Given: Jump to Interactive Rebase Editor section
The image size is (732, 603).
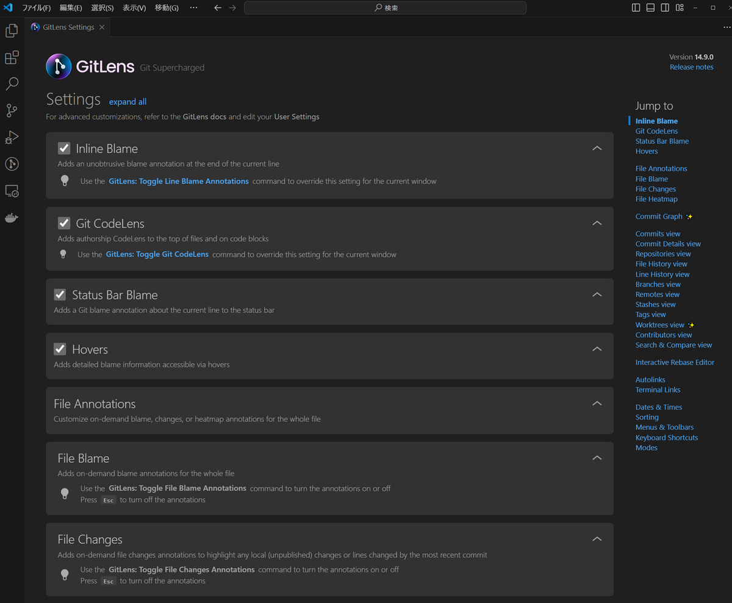Looking at the screenshot, I should [x=675, y=362].
